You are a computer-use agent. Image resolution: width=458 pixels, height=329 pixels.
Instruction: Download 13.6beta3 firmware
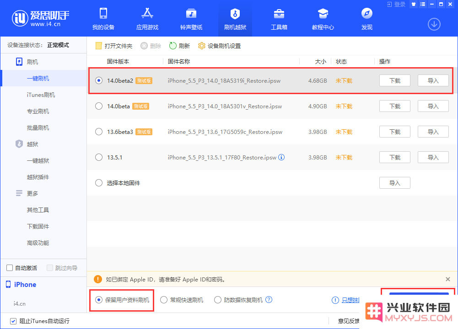(394, 132)
